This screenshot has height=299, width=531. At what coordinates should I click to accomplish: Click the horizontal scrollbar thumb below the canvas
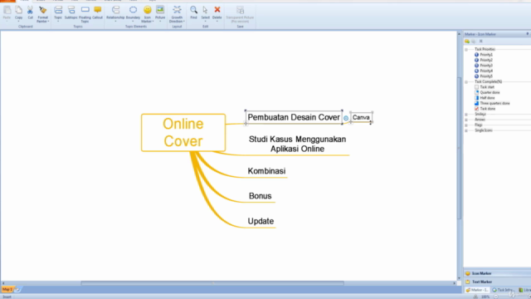click(212, 283)
